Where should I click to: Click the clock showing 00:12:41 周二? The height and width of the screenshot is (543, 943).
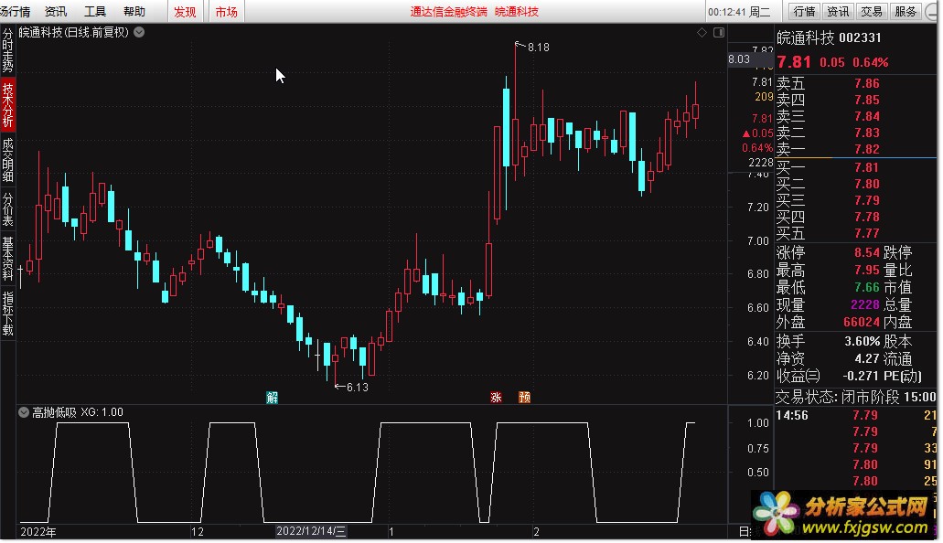(x=738, y=11)
